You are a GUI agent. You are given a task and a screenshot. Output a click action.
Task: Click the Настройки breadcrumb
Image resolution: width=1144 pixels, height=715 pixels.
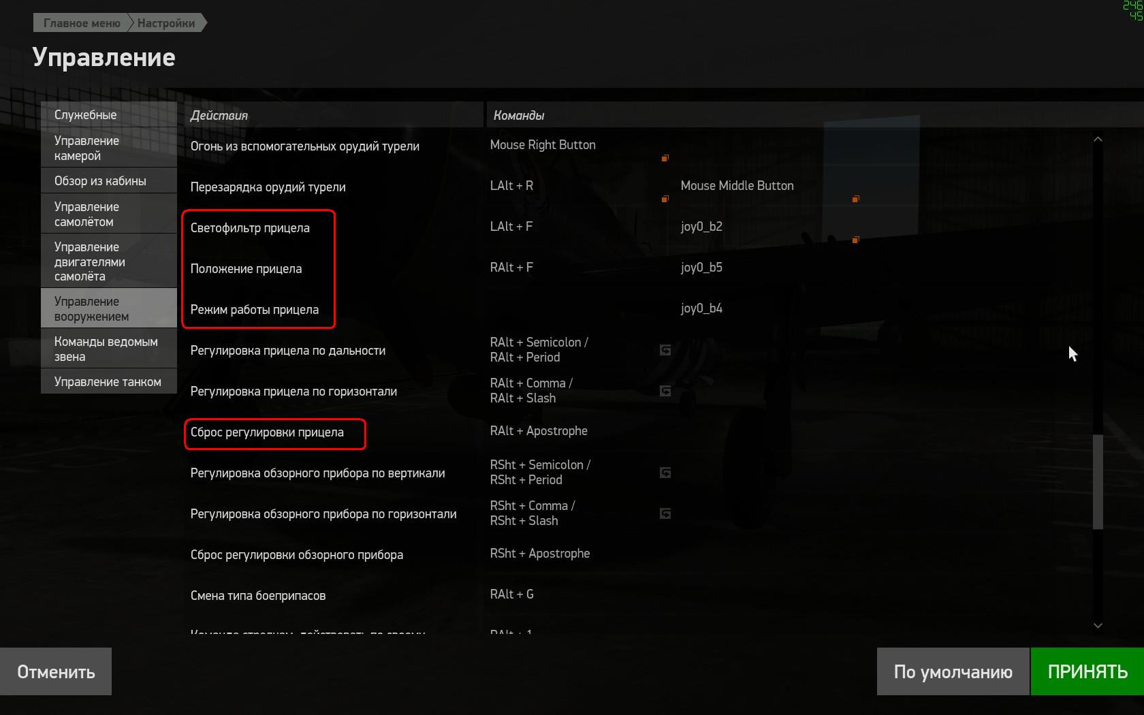pos(166,23)
